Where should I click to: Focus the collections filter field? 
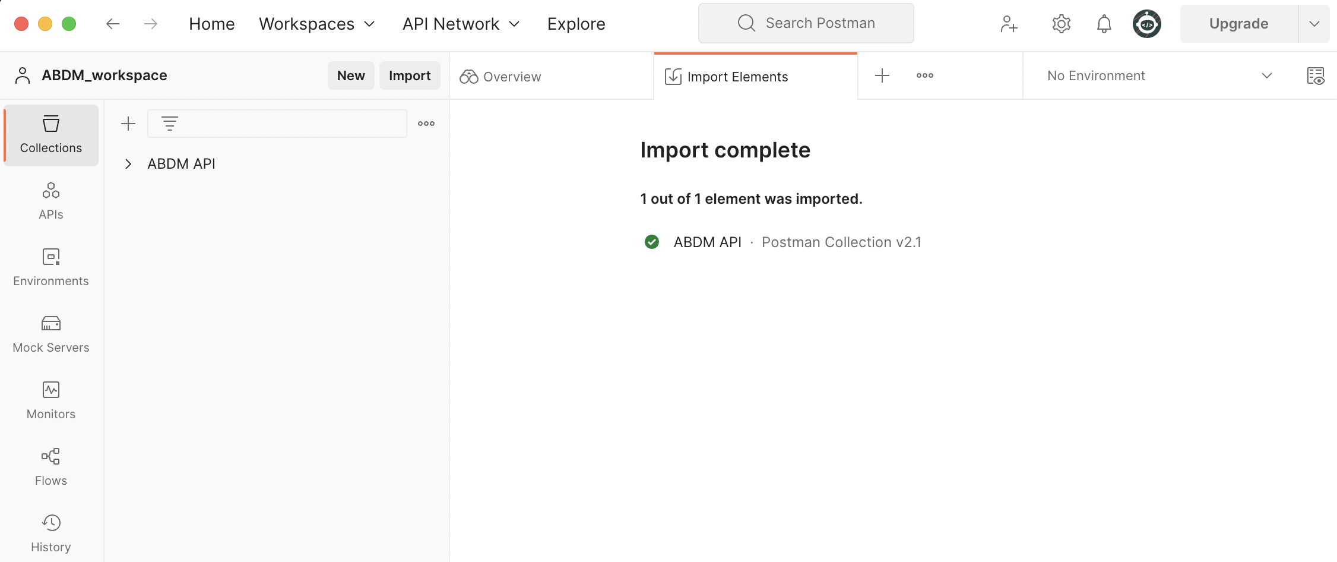[x=277, y=124]
